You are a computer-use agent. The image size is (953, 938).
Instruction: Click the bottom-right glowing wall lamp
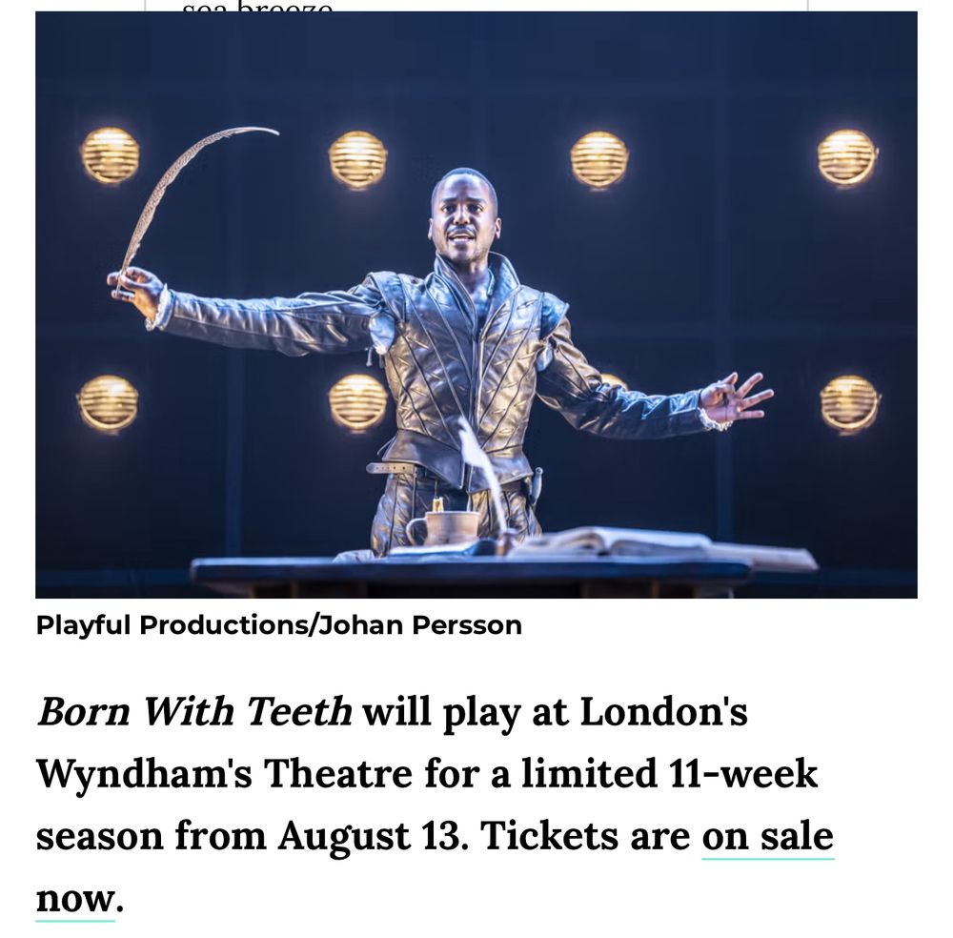coord(849,404)
